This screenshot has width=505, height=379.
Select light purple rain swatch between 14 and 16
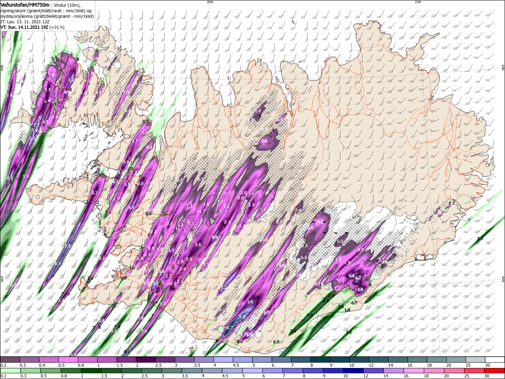(x=394, y=371)
